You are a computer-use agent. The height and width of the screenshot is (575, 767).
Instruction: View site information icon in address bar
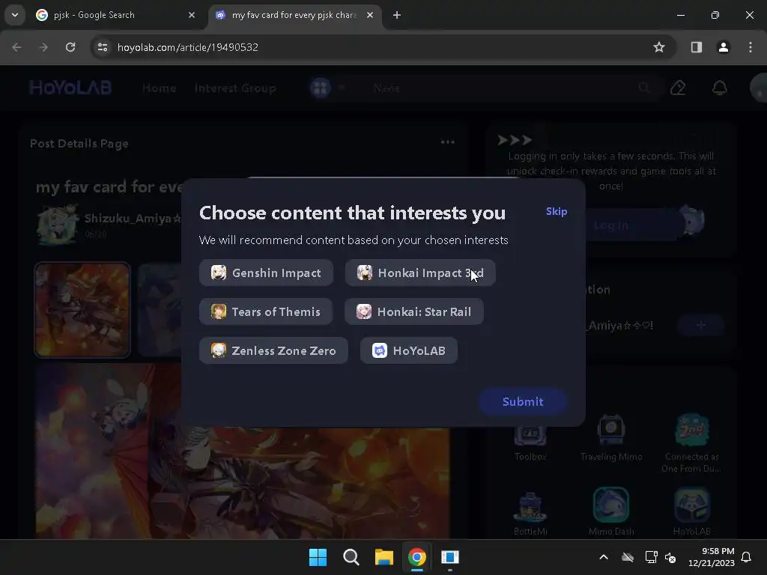coord(102,47)
